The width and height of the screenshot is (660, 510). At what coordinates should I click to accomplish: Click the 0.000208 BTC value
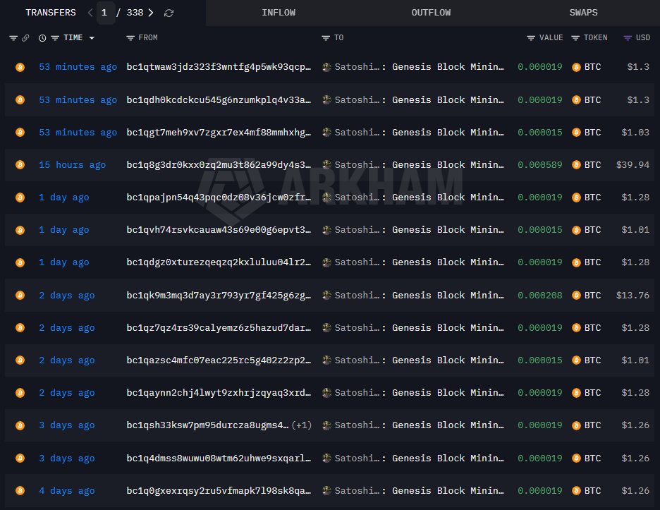click(540, 296)
